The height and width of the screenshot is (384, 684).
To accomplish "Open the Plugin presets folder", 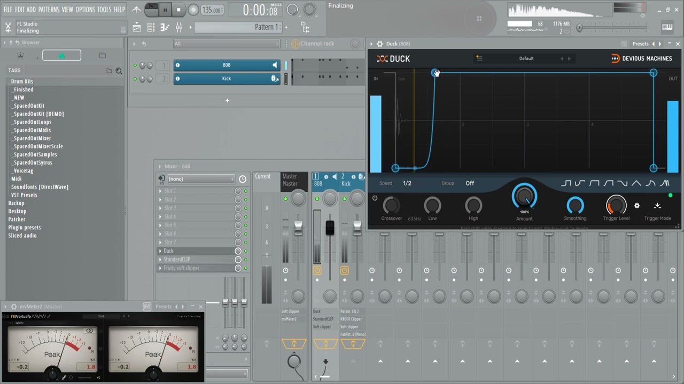I will coord(25,227).
